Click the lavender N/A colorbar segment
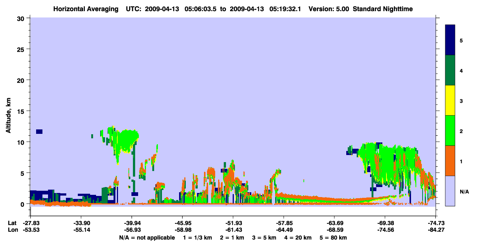The height and width of the screenshot is (248, 484). point(450,191)
